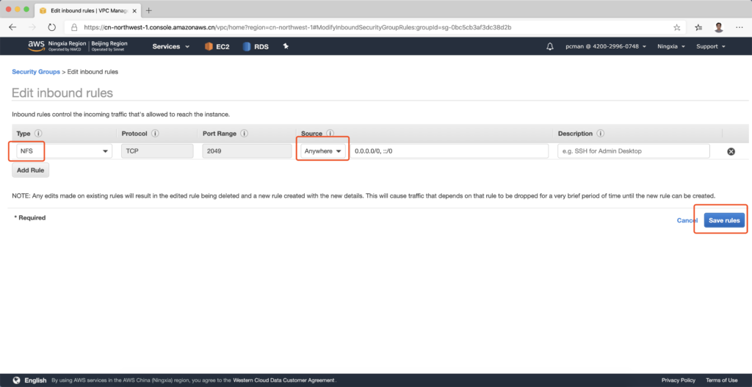This screenshot has height=387, width=752.
Task: Remove the NFS rule with X icon
Action: click(731, 151)
